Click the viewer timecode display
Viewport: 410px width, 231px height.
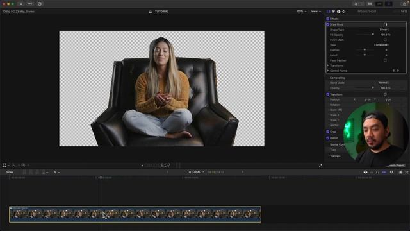[158, 166]
